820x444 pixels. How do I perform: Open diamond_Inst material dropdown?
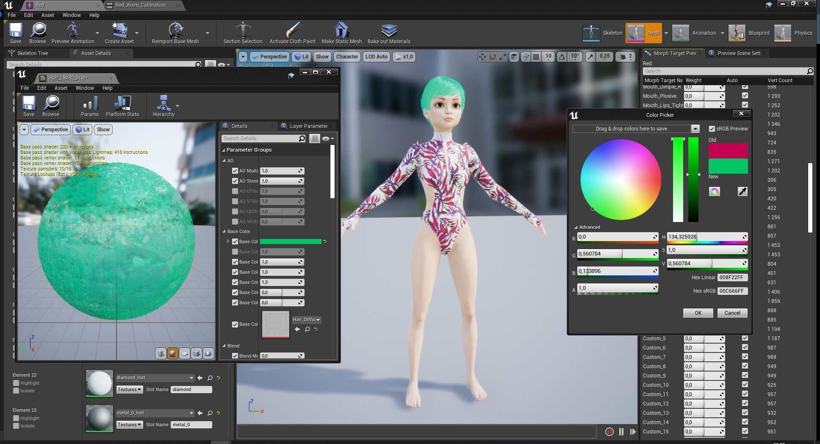pyautogui.click(x=155, y=378)
